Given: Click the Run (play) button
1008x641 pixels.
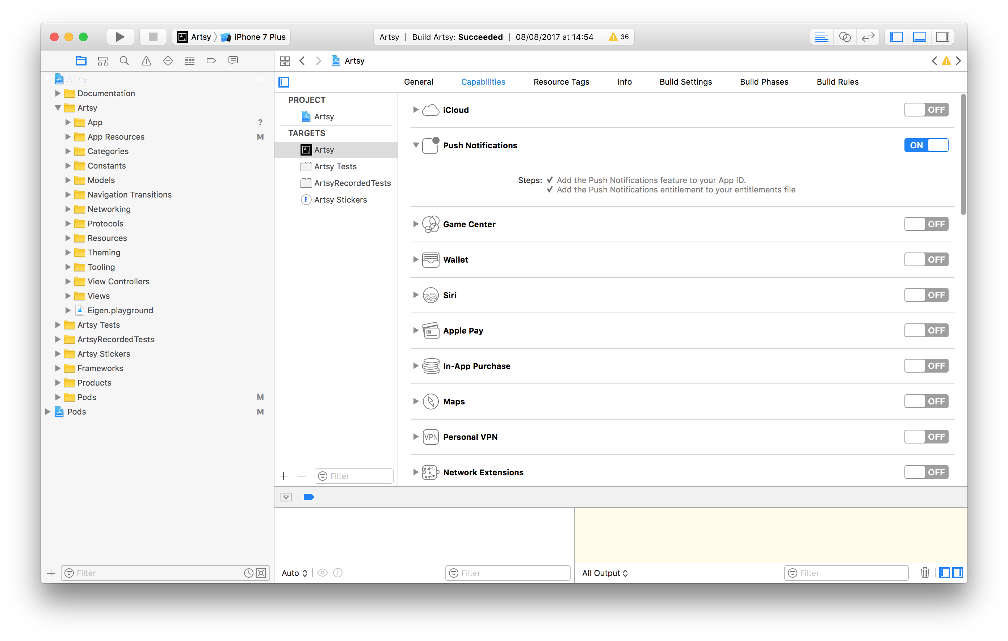Looking at the screenshot, I should (120, 37).
